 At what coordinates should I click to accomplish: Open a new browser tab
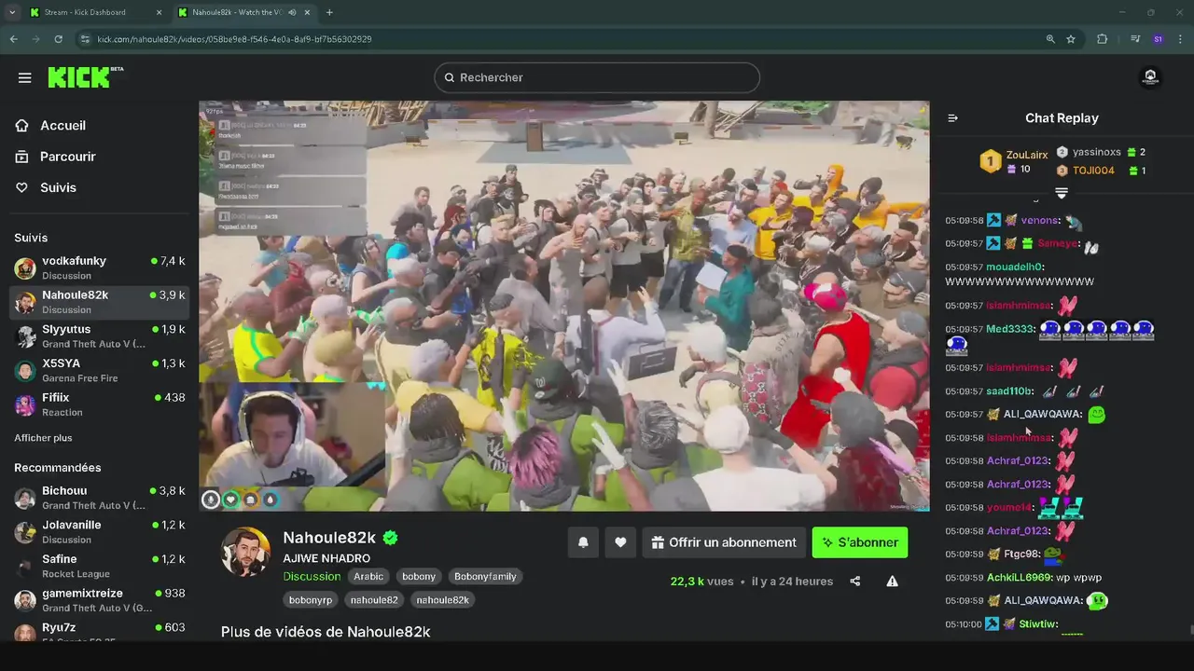click(329, 12)
